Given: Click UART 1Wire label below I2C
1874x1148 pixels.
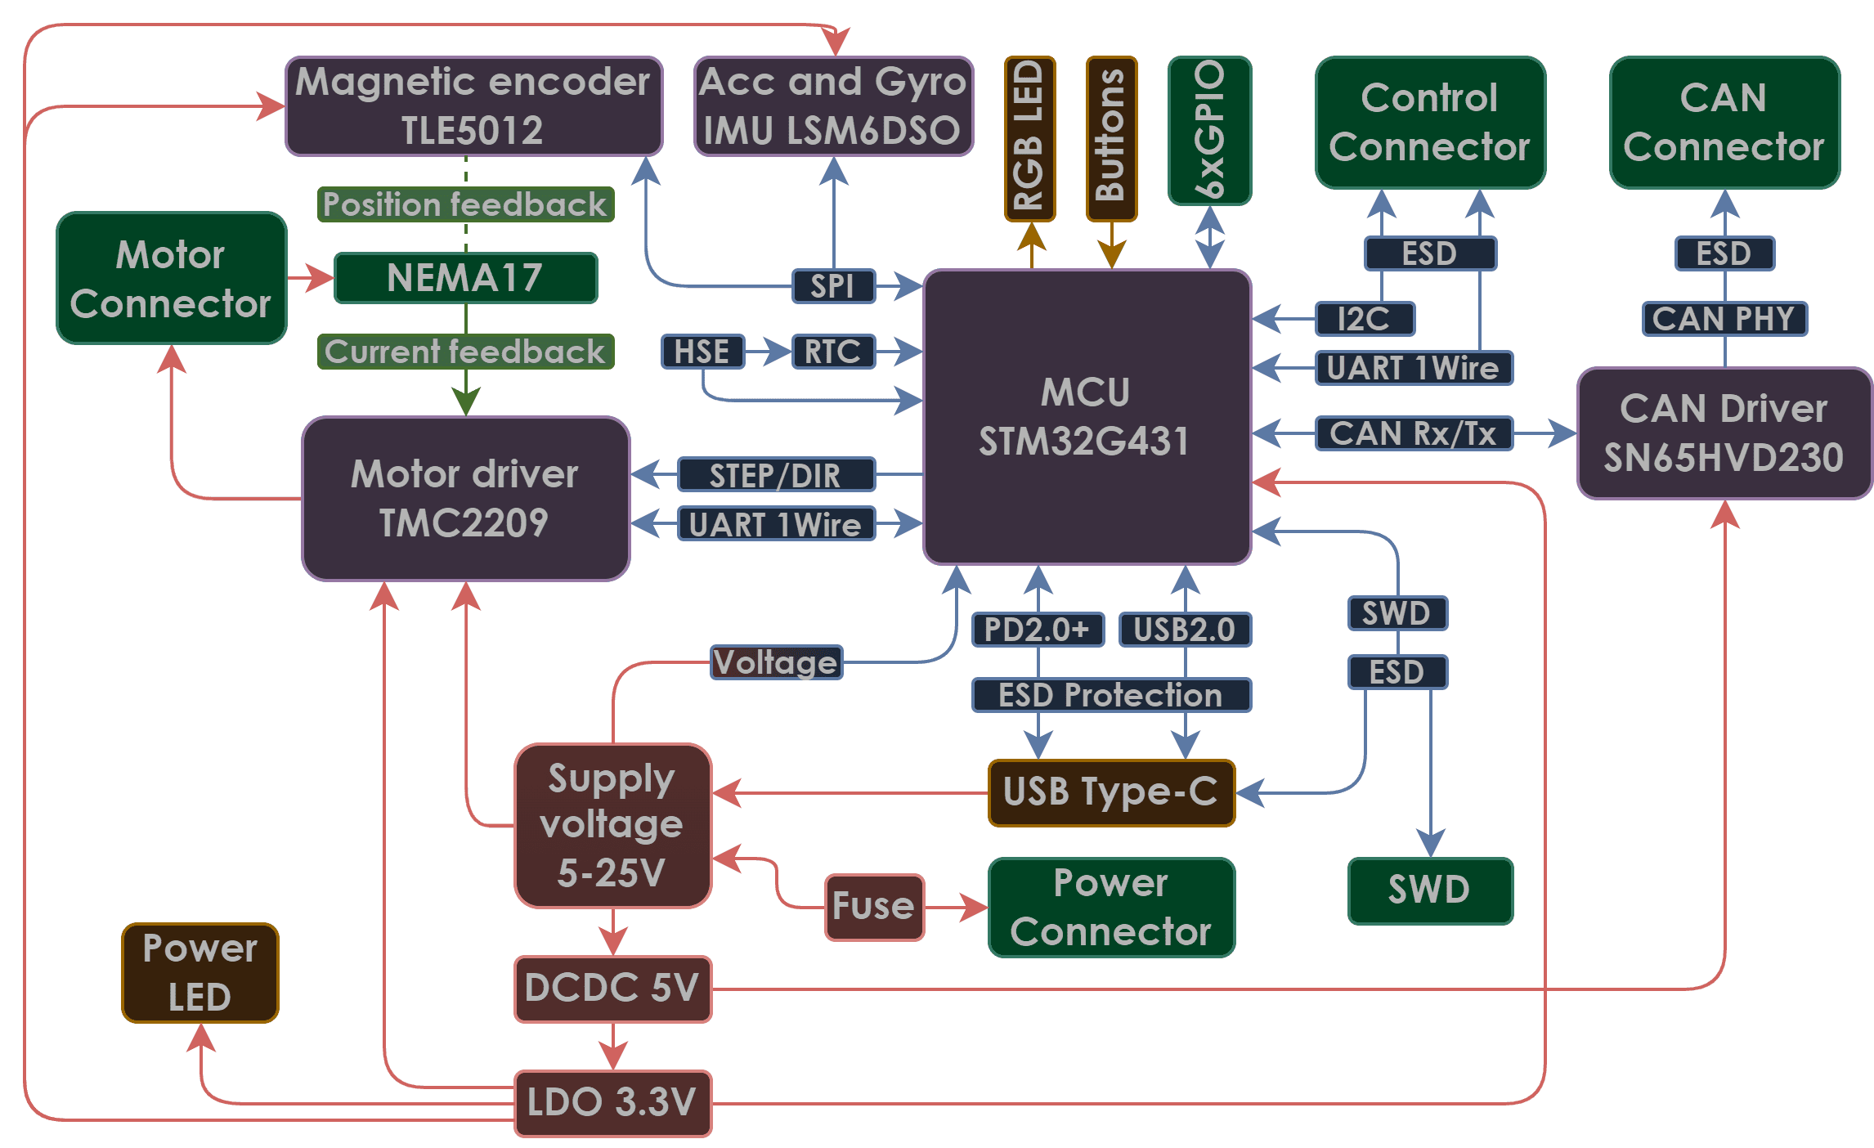Looking at the screenshot, I should (x=1414, y=368).
